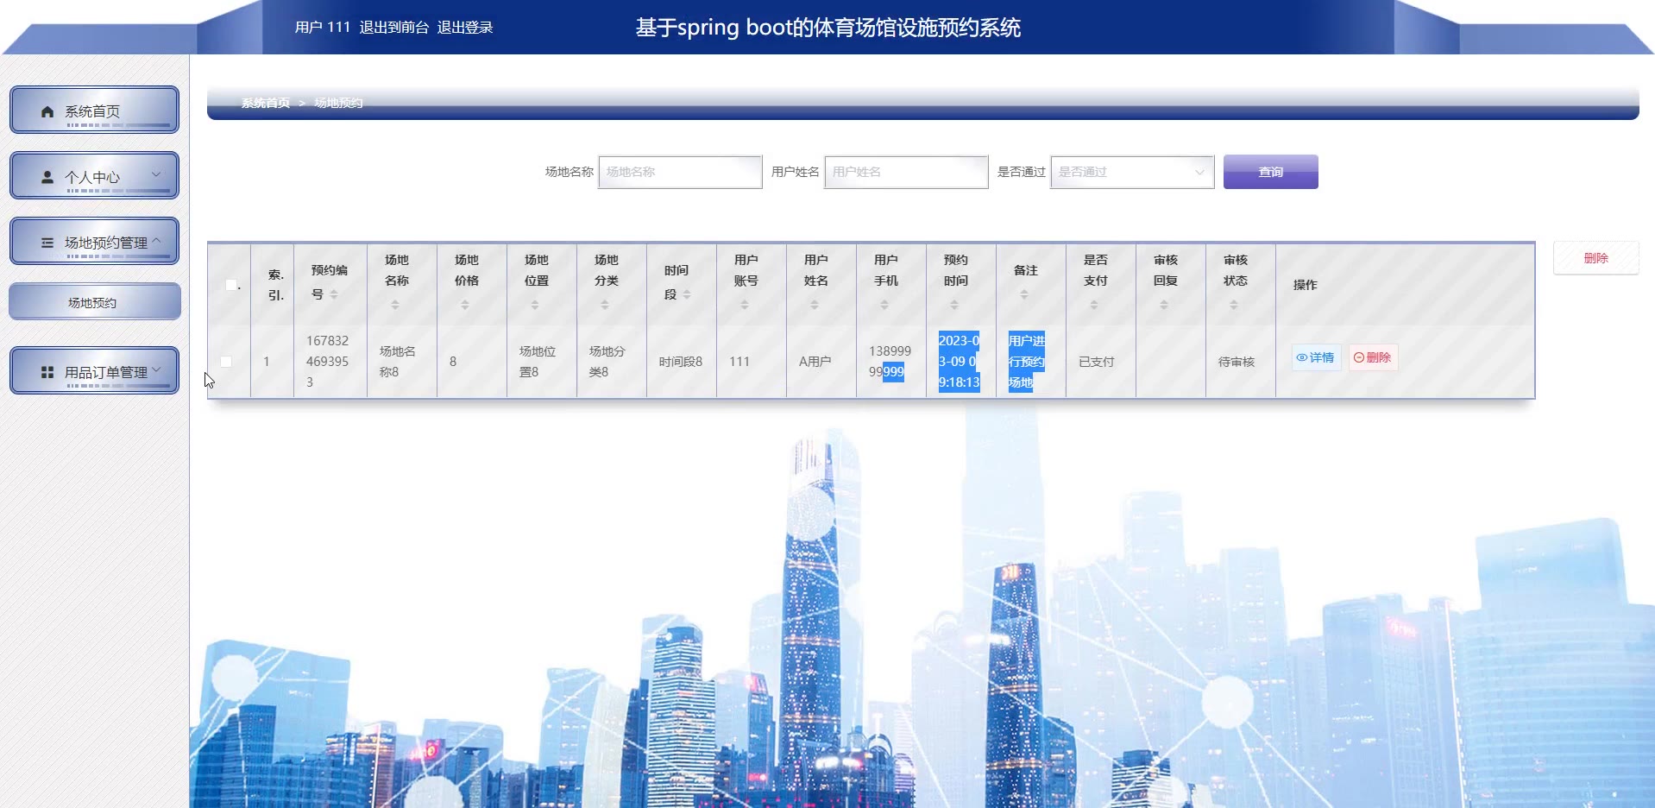Click the batch 删除 button at right
This screenshot has height=808, width=1655.
tap(1595, 258)
